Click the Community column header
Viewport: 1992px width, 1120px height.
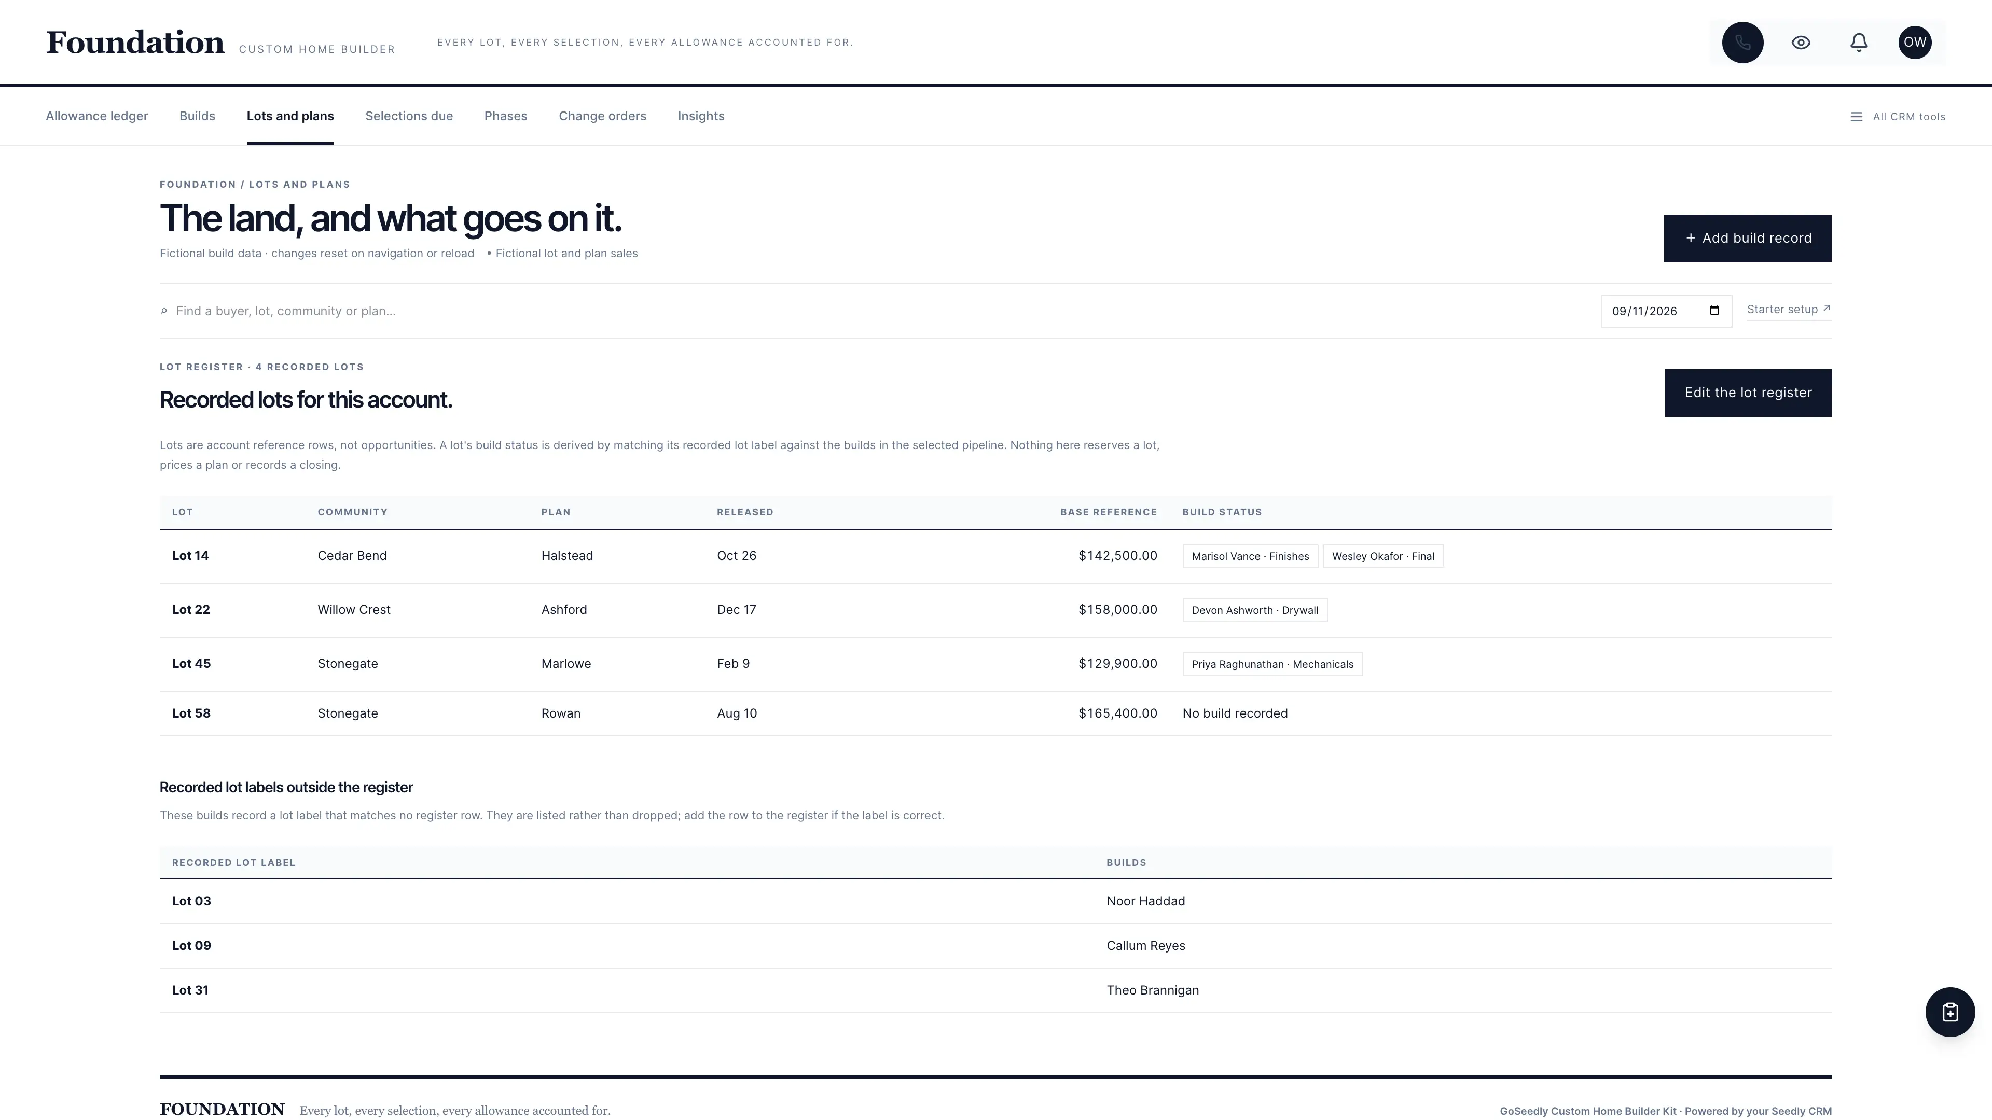(x=353, y=512)
